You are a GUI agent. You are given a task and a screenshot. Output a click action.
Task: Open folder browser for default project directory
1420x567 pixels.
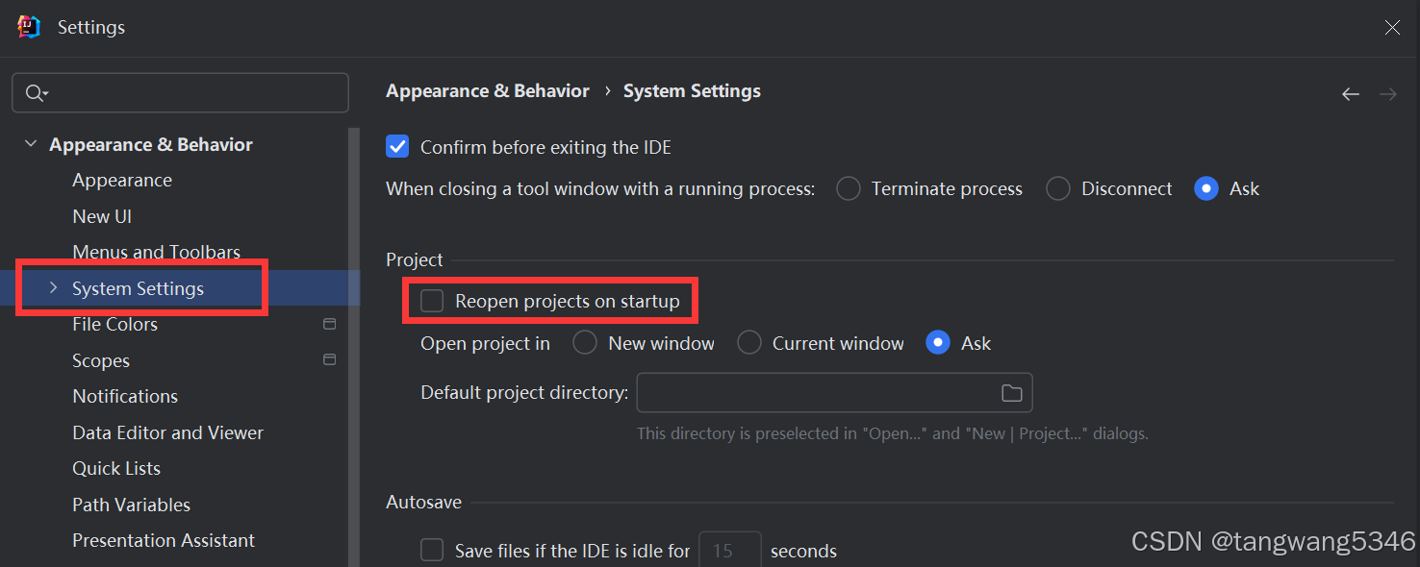tap(1011, 393)
